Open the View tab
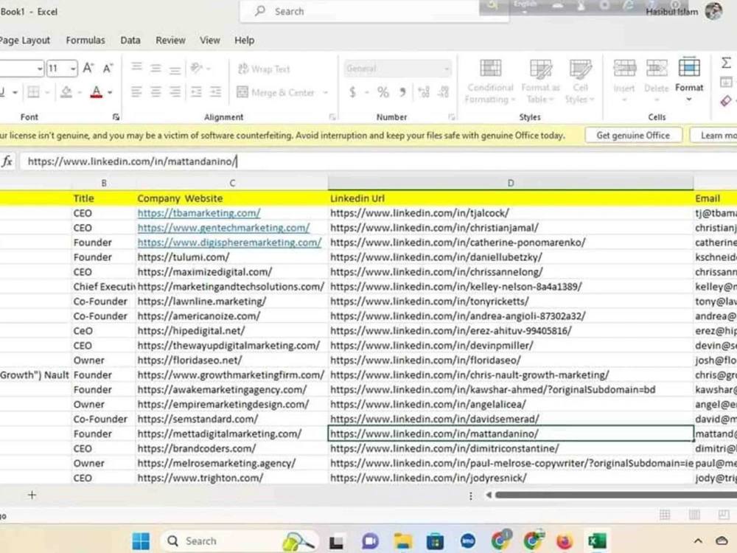The height and width of the screenshot is (553, 737). point(209,41)
